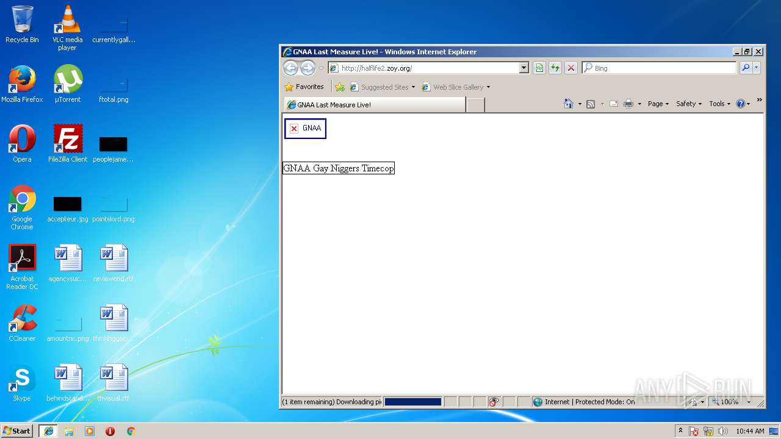Image resolution: width=781 pixels, height=439 pixels.
Task: Select the GNAA Last Measure Live! tab
Action: point(374,105)
